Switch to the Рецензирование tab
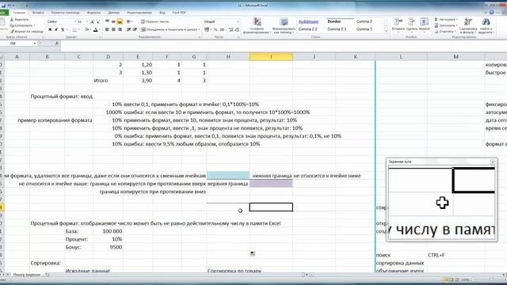 (139, 13)
